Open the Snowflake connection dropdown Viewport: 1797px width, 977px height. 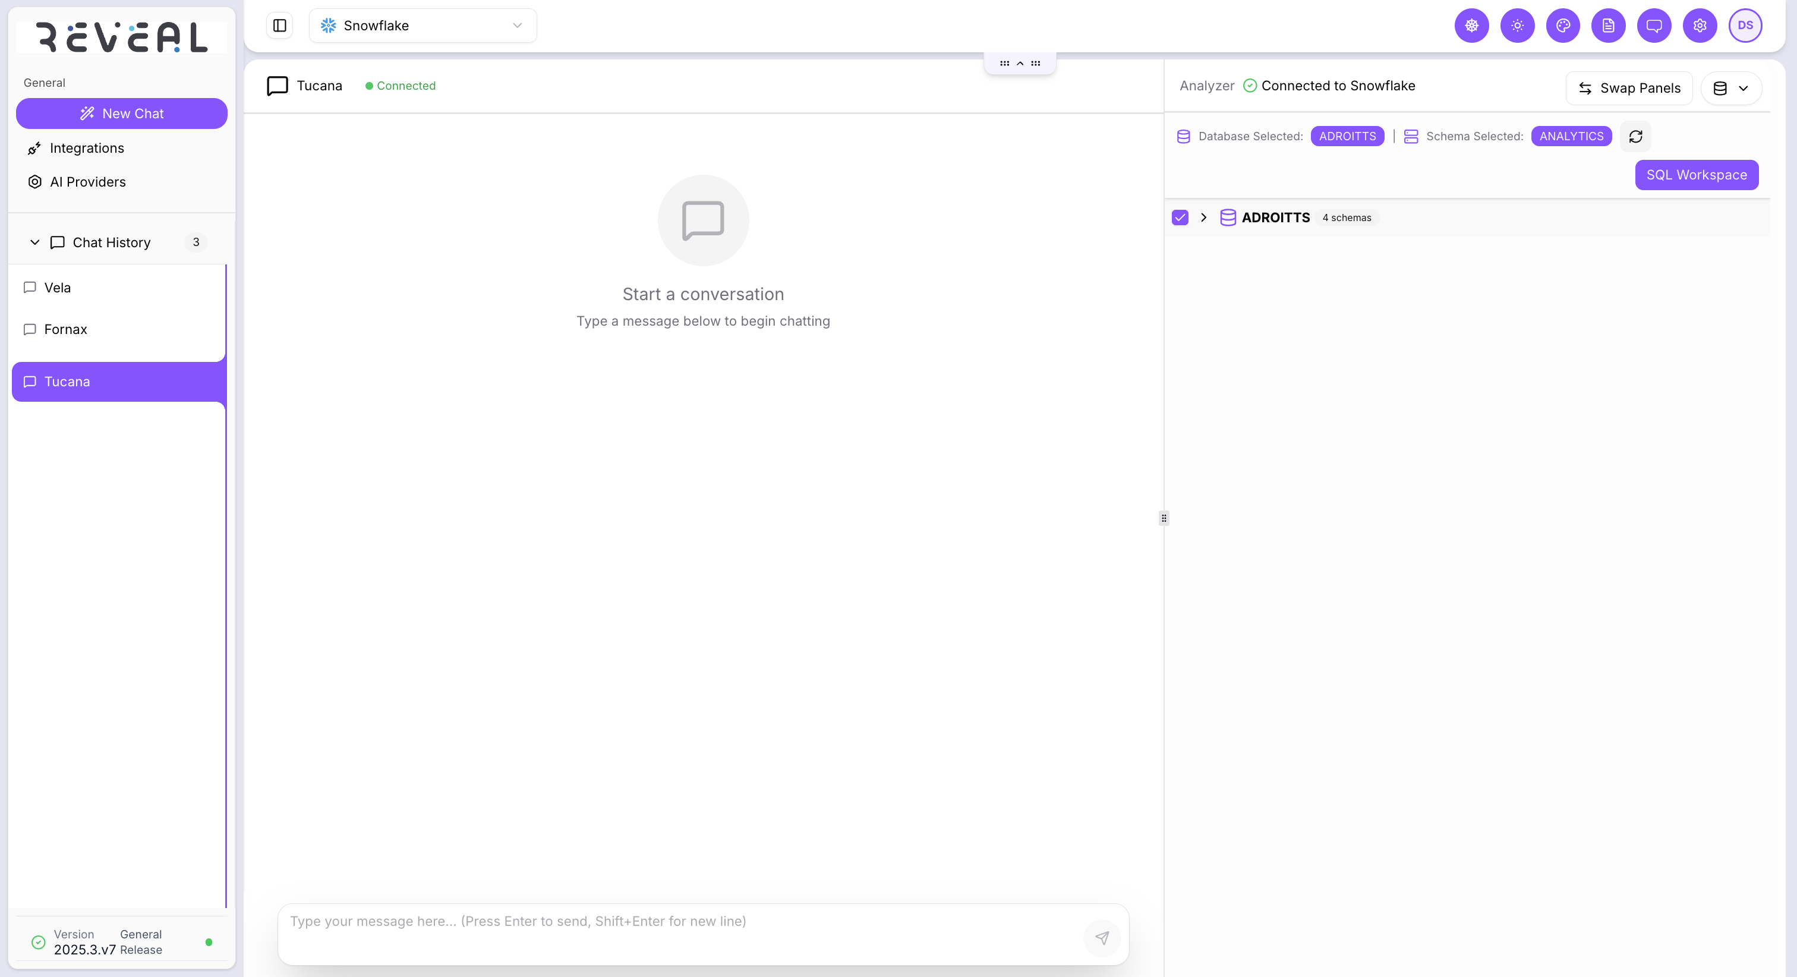point(423,25)
